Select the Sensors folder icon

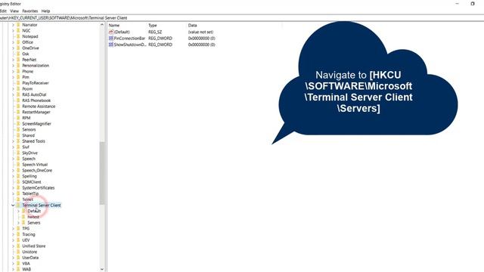pos(18,129)
